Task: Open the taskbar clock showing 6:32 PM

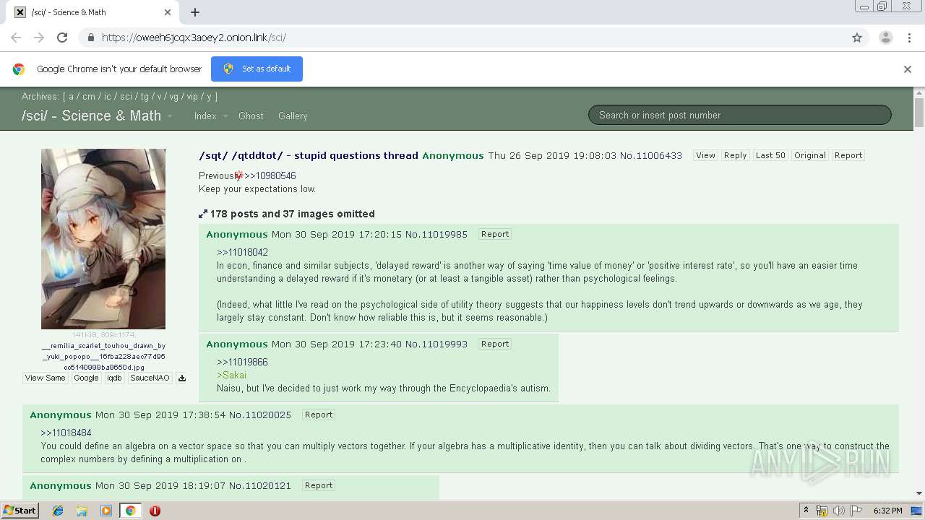Action: click(x=887, y=511)
